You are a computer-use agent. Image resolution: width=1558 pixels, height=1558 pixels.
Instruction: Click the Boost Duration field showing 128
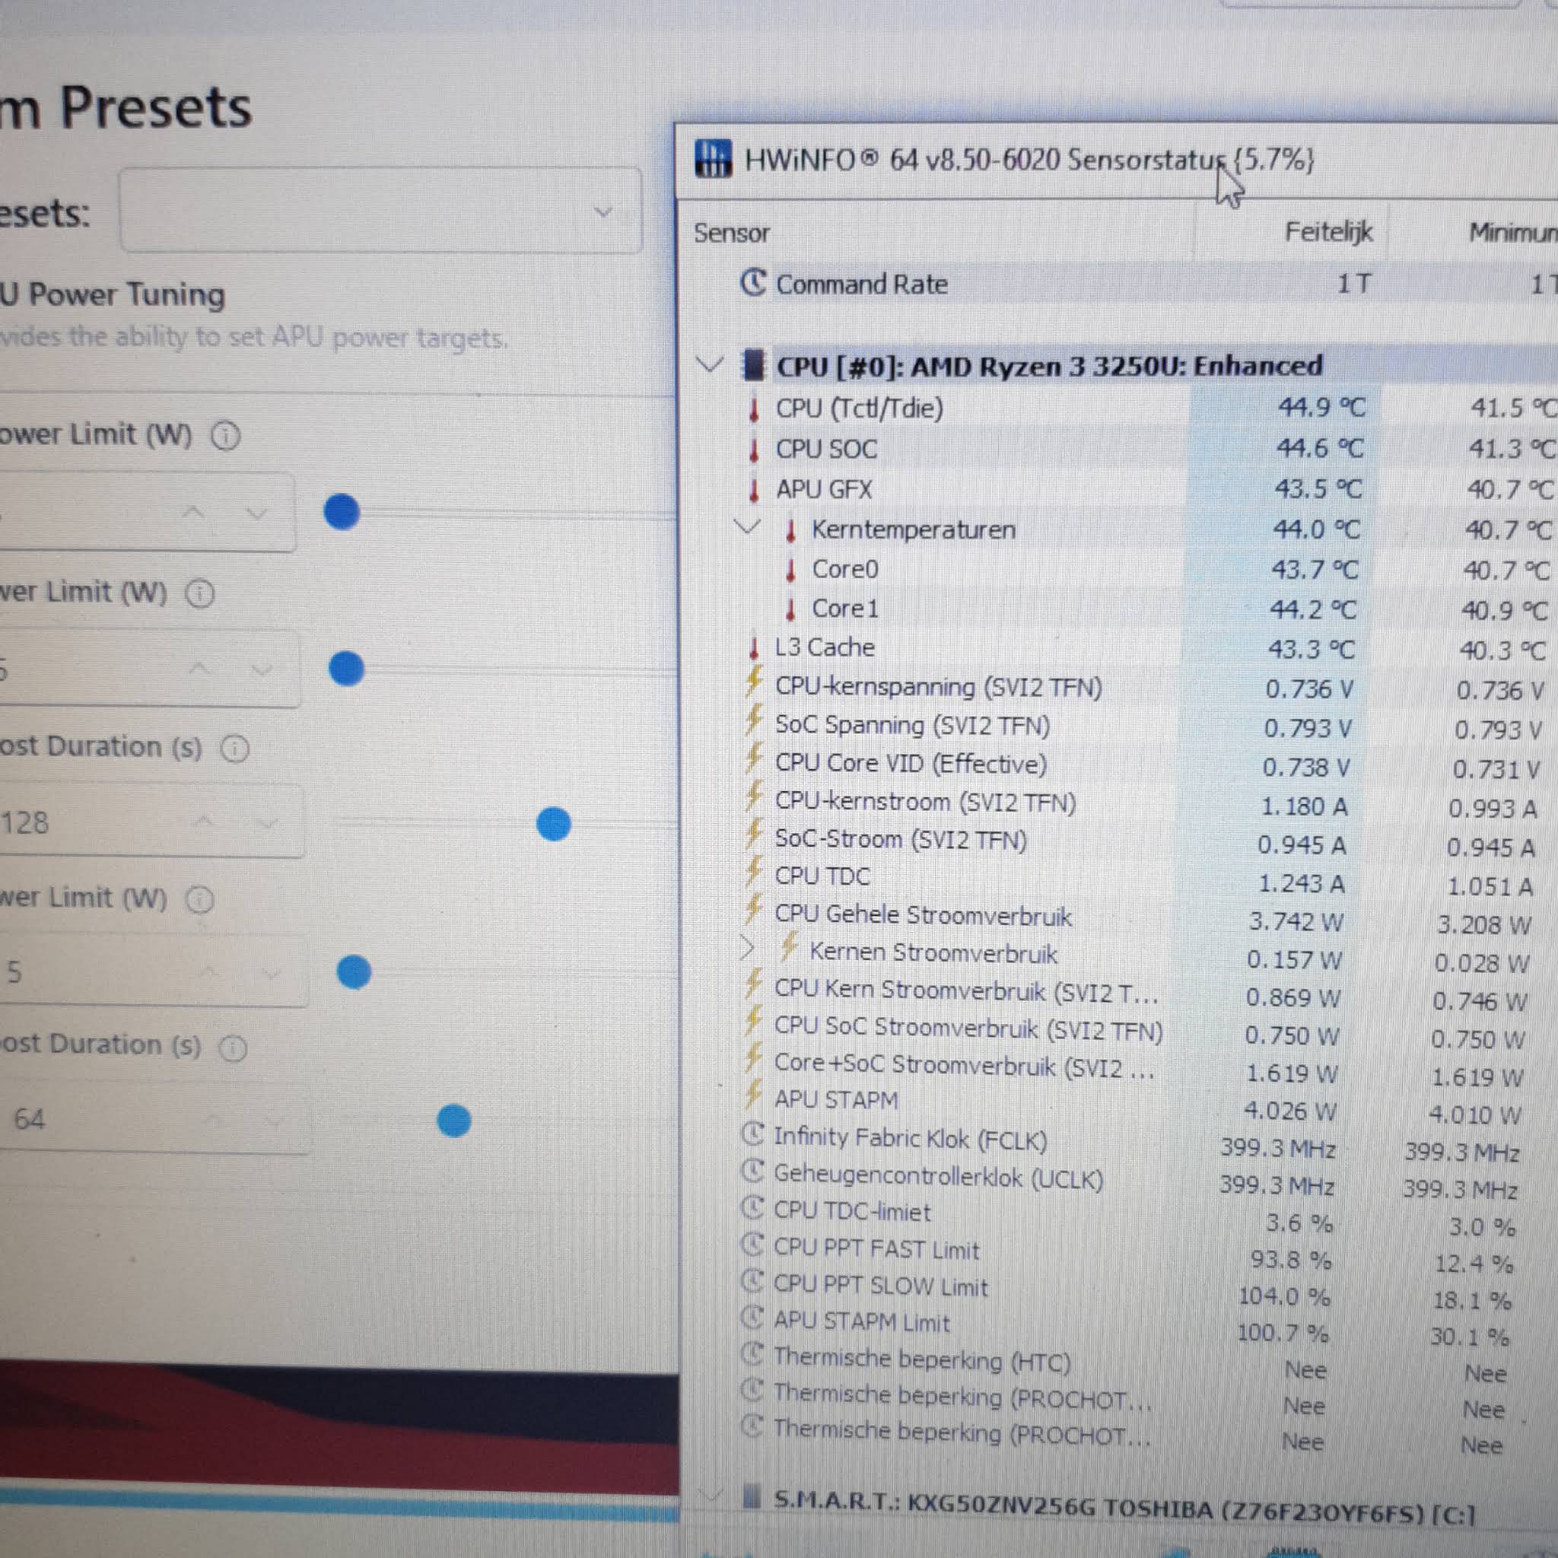pyautogui.click(x=151, y=821)
